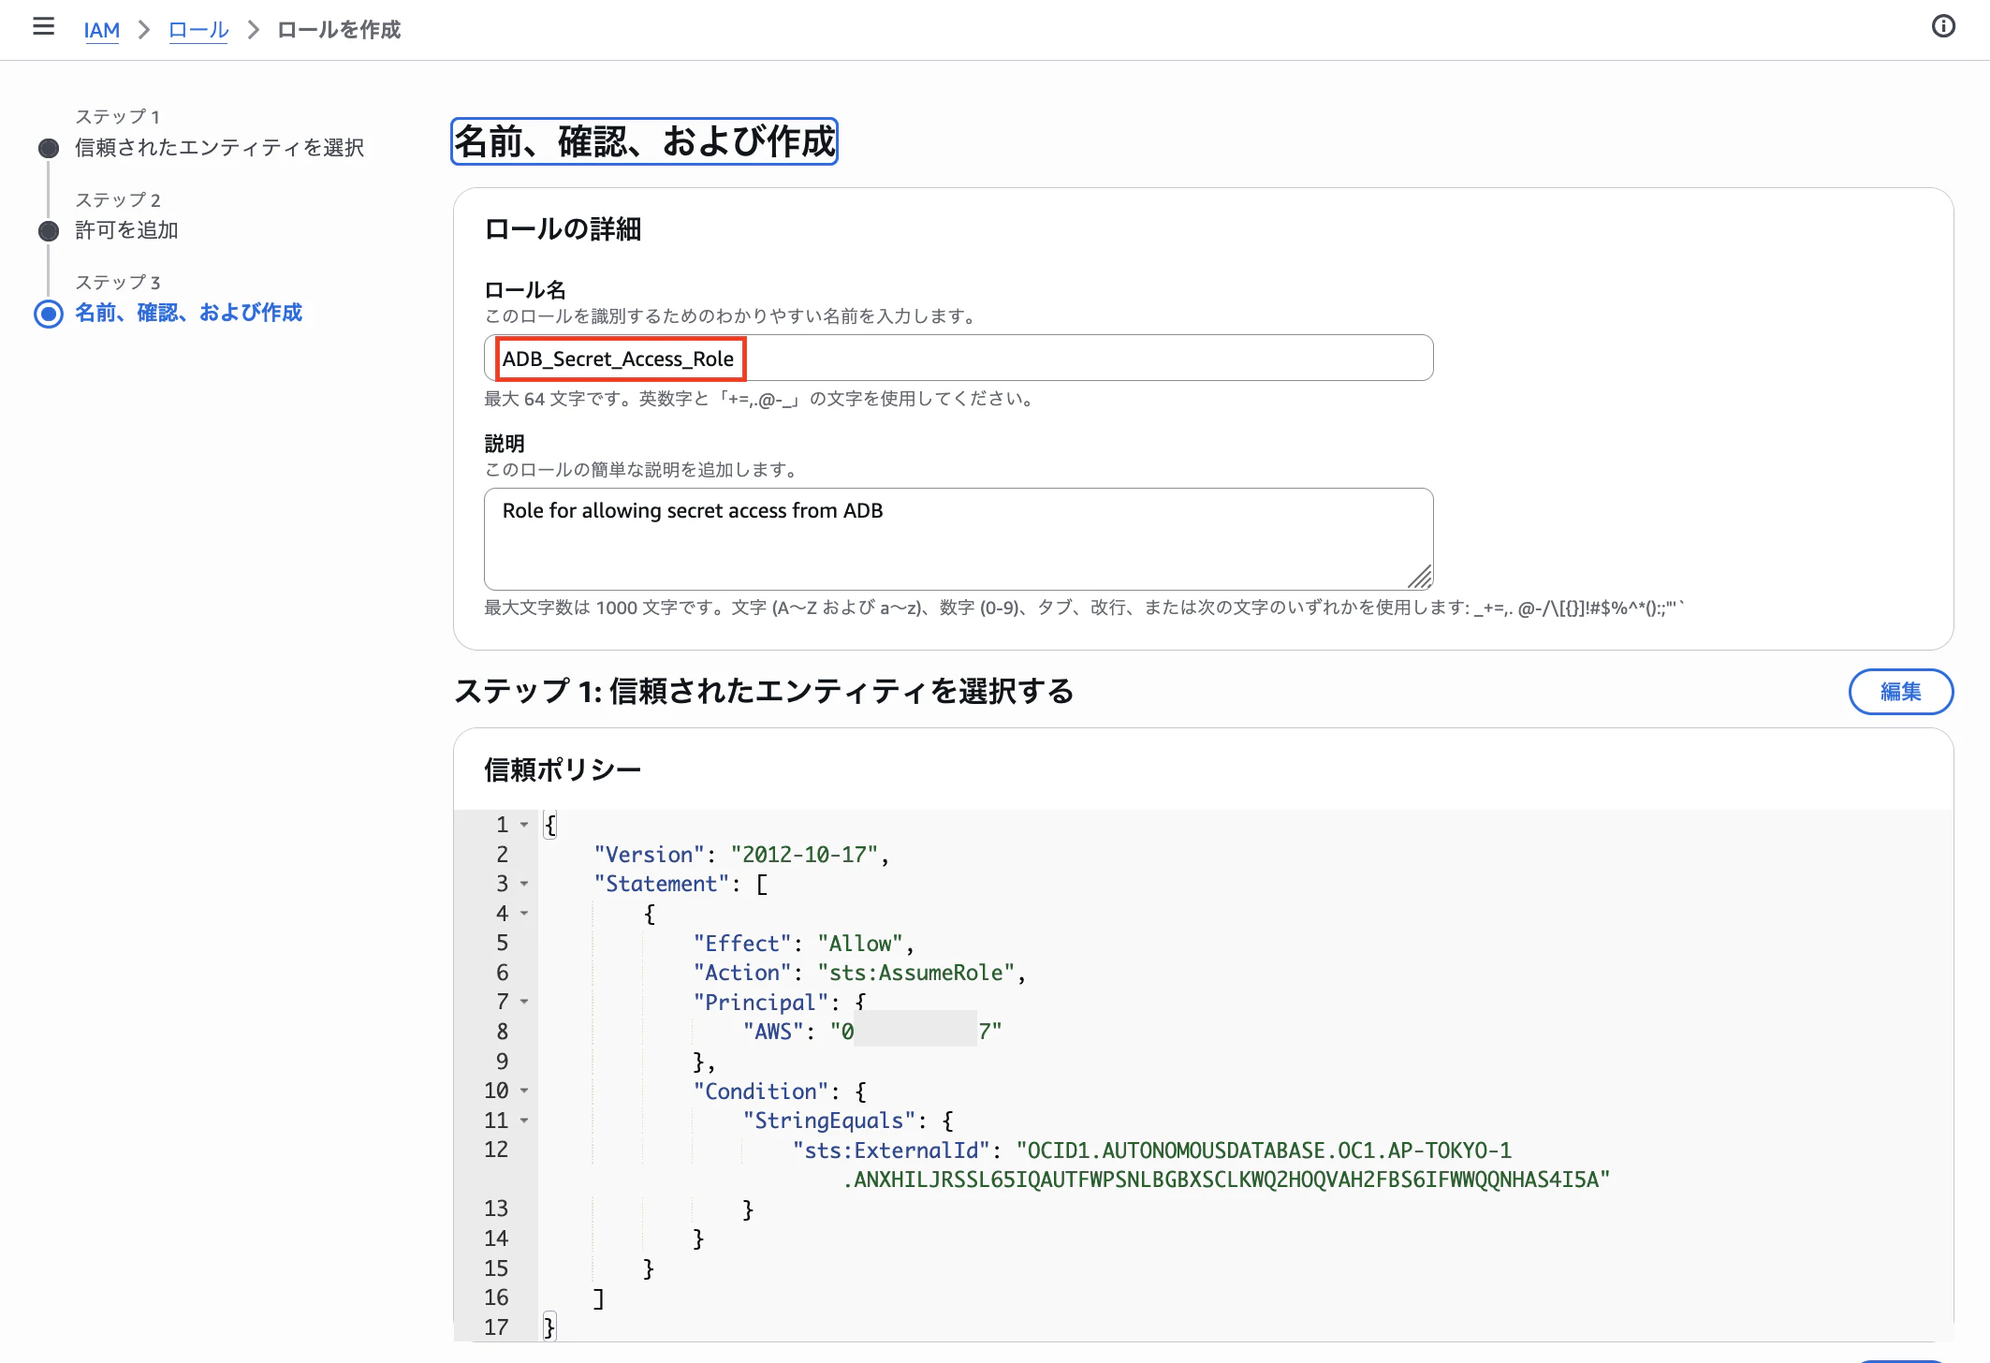Collapse the Principal block on line 7
The image size is (1990, 1363).
point(523,1002)
